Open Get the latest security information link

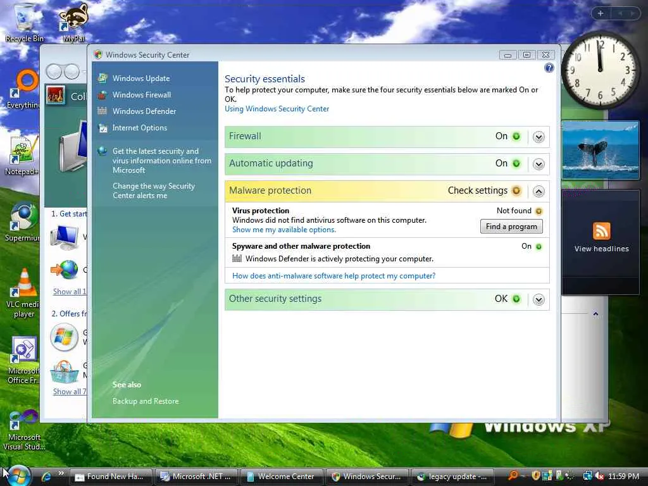(x=161, y=160)
